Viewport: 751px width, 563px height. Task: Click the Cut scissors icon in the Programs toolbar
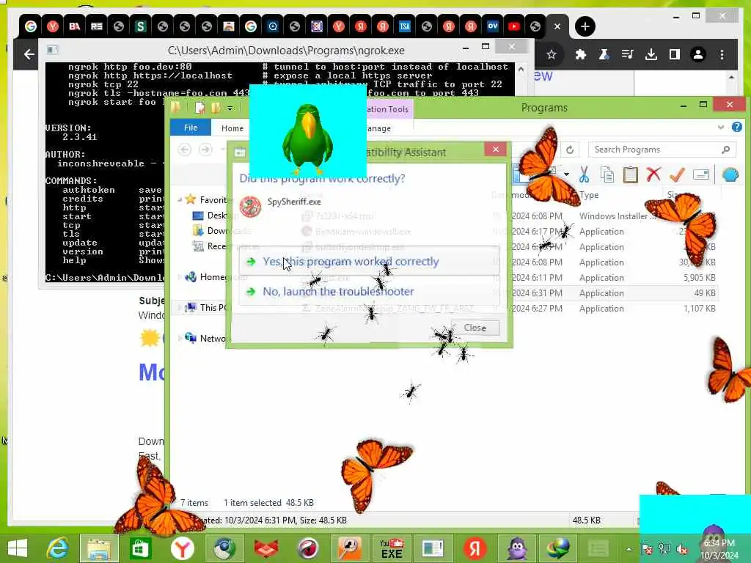point(584,174)
